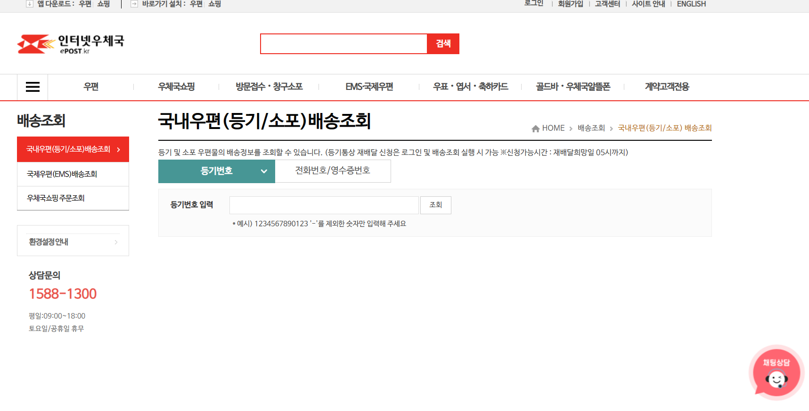Focus the top site search field
Image resolution: width=809 pixels, height=411 pixels.
click(344, 44)
